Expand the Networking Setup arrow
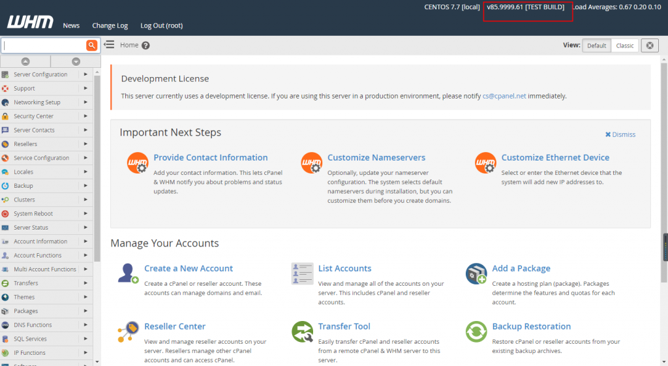Screen dimensions: 668x366 (85, 102)
